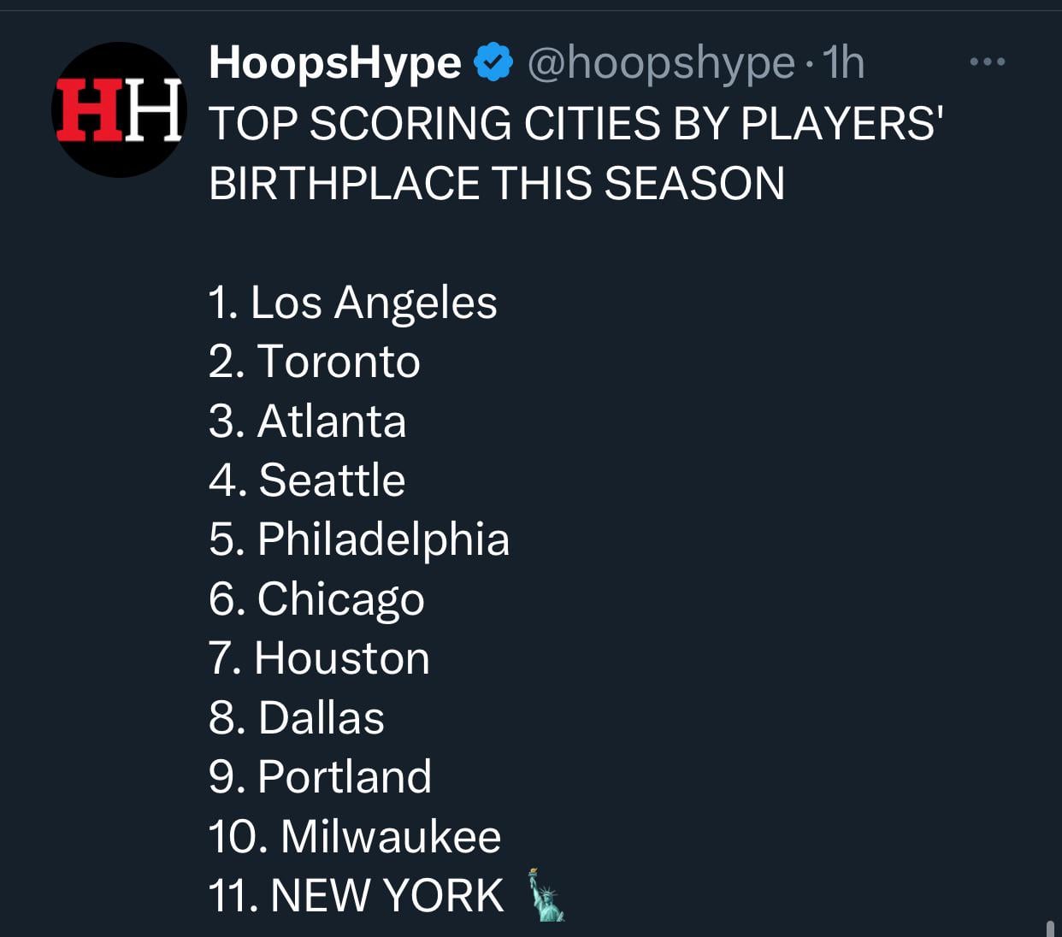
Task: Click on '4. Seattle' in the list
Action: 306,480
